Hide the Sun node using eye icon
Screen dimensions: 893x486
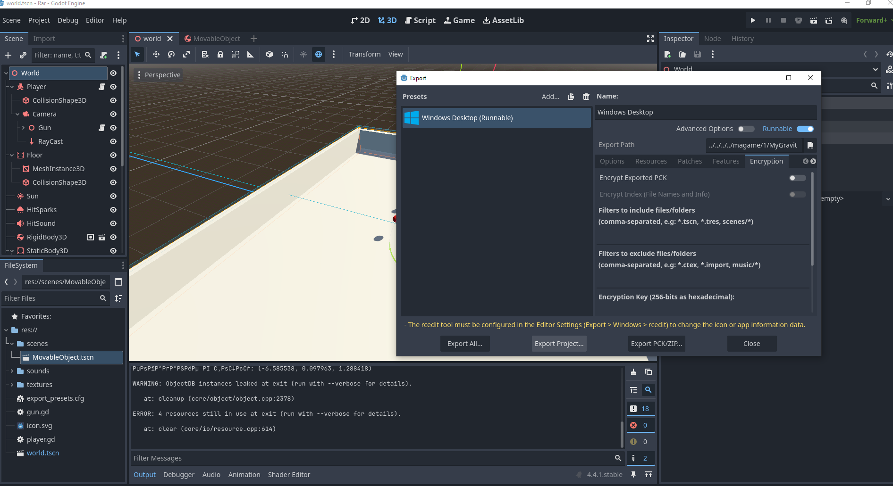[113, 196]
